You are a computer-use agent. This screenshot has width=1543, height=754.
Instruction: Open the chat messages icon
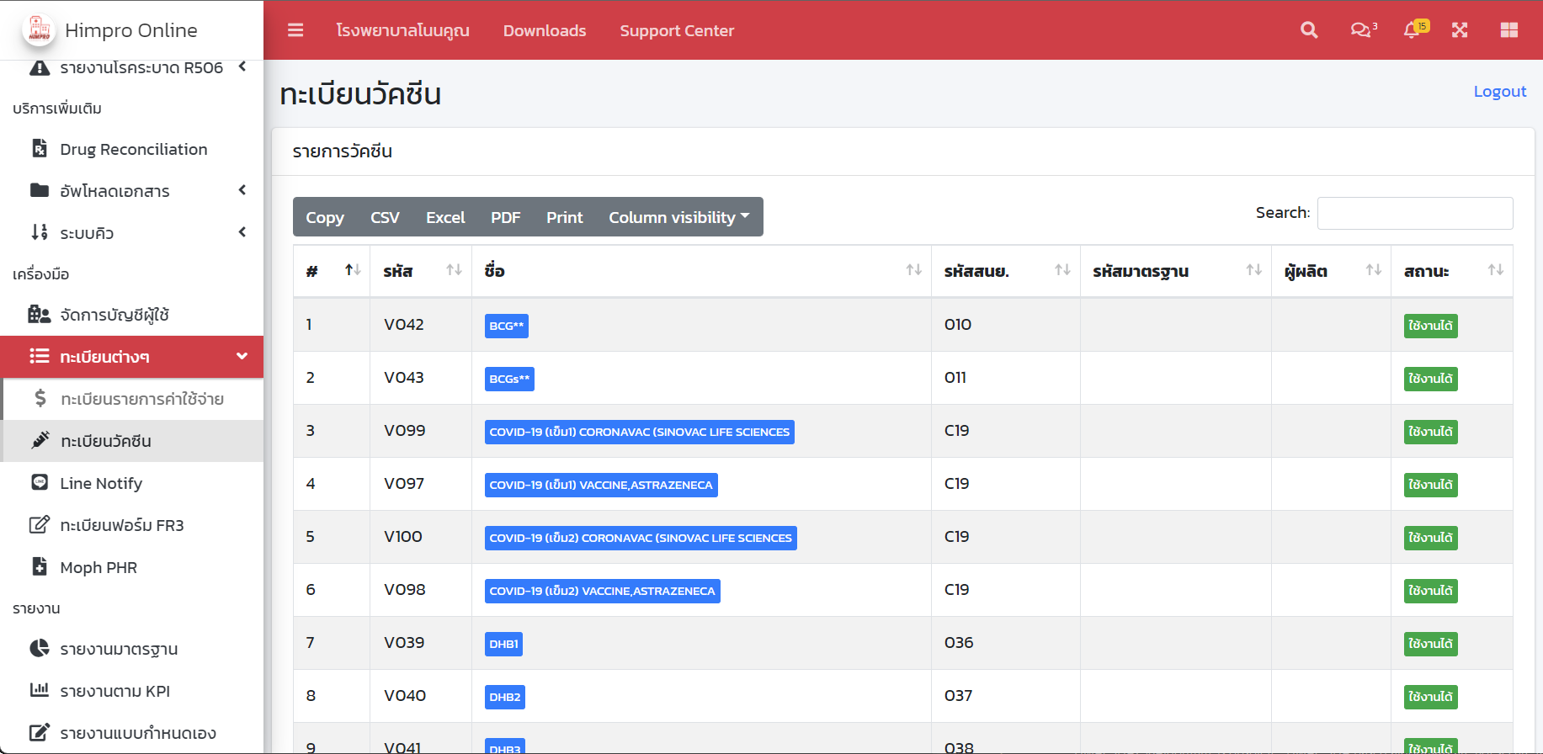(x=1362, y=30)
